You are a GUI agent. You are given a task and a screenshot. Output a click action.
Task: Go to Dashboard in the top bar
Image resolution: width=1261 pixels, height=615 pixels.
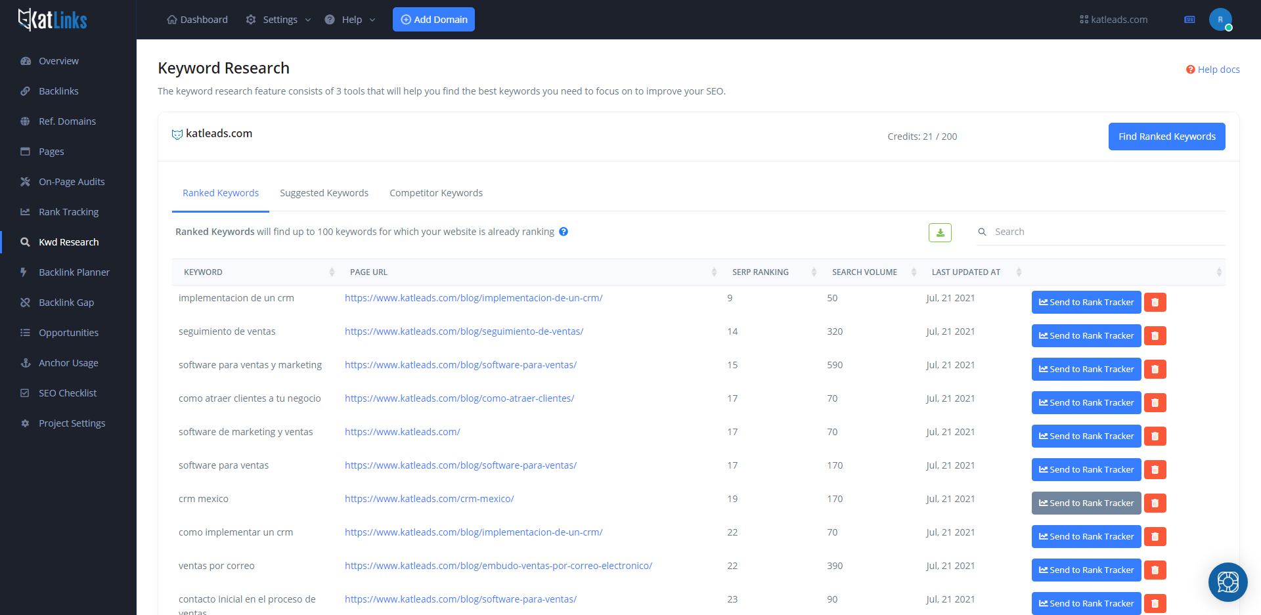point(197,20)
